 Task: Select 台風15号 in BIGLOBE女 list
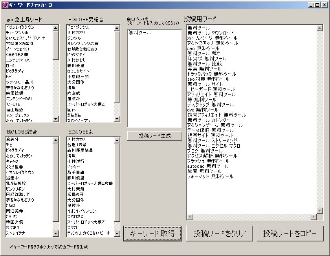77,145
